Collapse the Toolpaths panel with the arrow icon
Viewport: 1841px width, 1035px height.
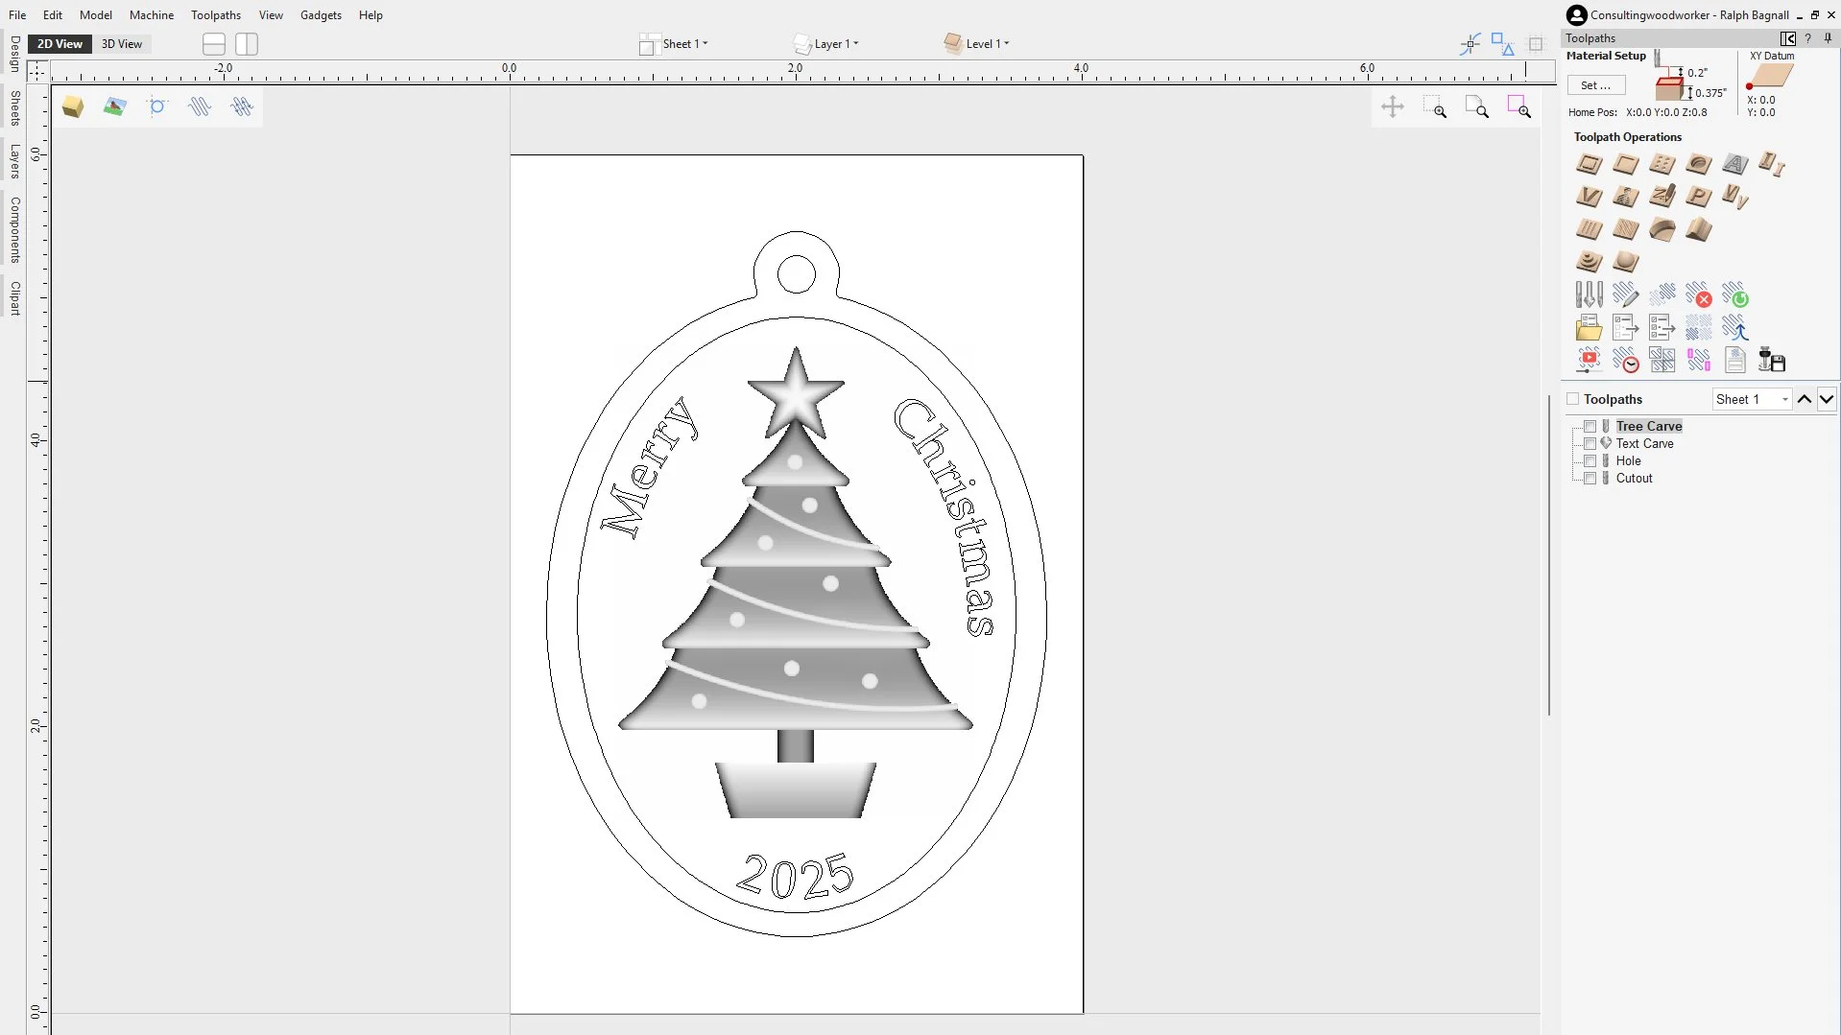(x=1788, y=38)
